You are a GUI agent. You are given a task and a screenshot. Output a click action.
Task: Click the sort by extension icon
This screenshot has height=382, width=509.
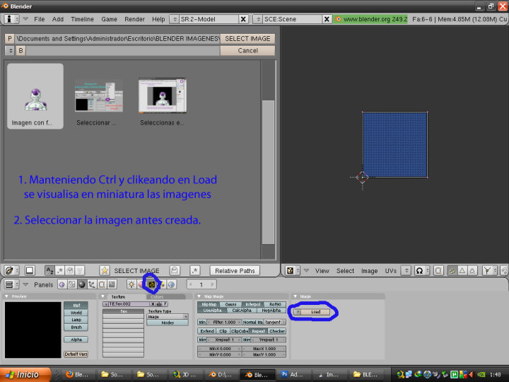(59, 270)
